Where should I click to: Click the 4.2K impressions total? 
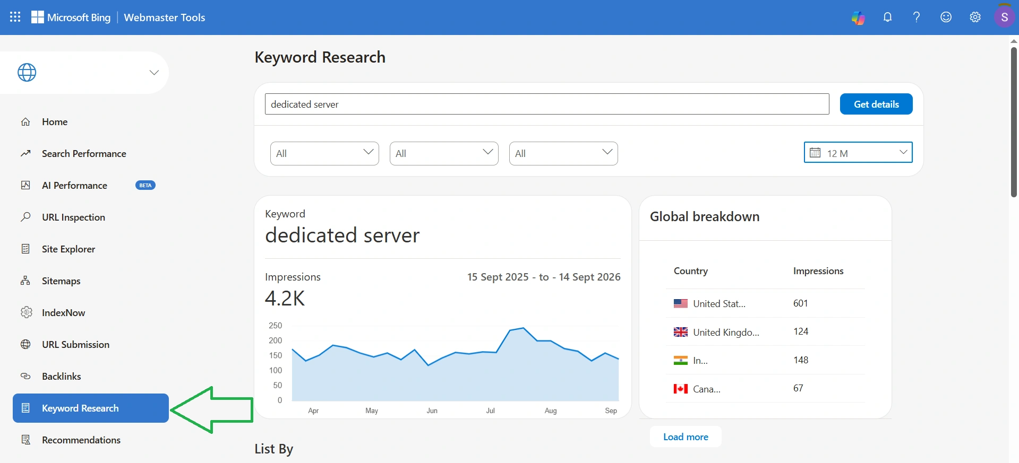(x=285, y=298)
